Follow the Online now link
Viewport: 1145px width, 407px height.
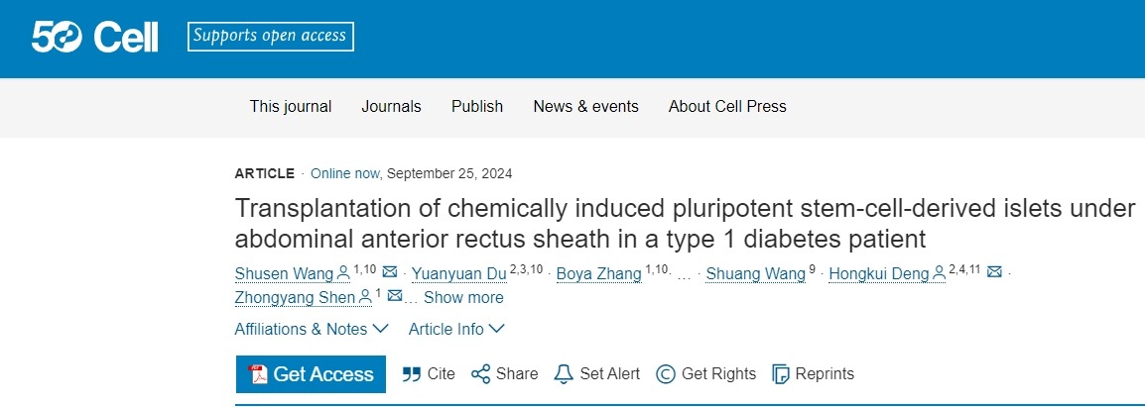[344, 173]
